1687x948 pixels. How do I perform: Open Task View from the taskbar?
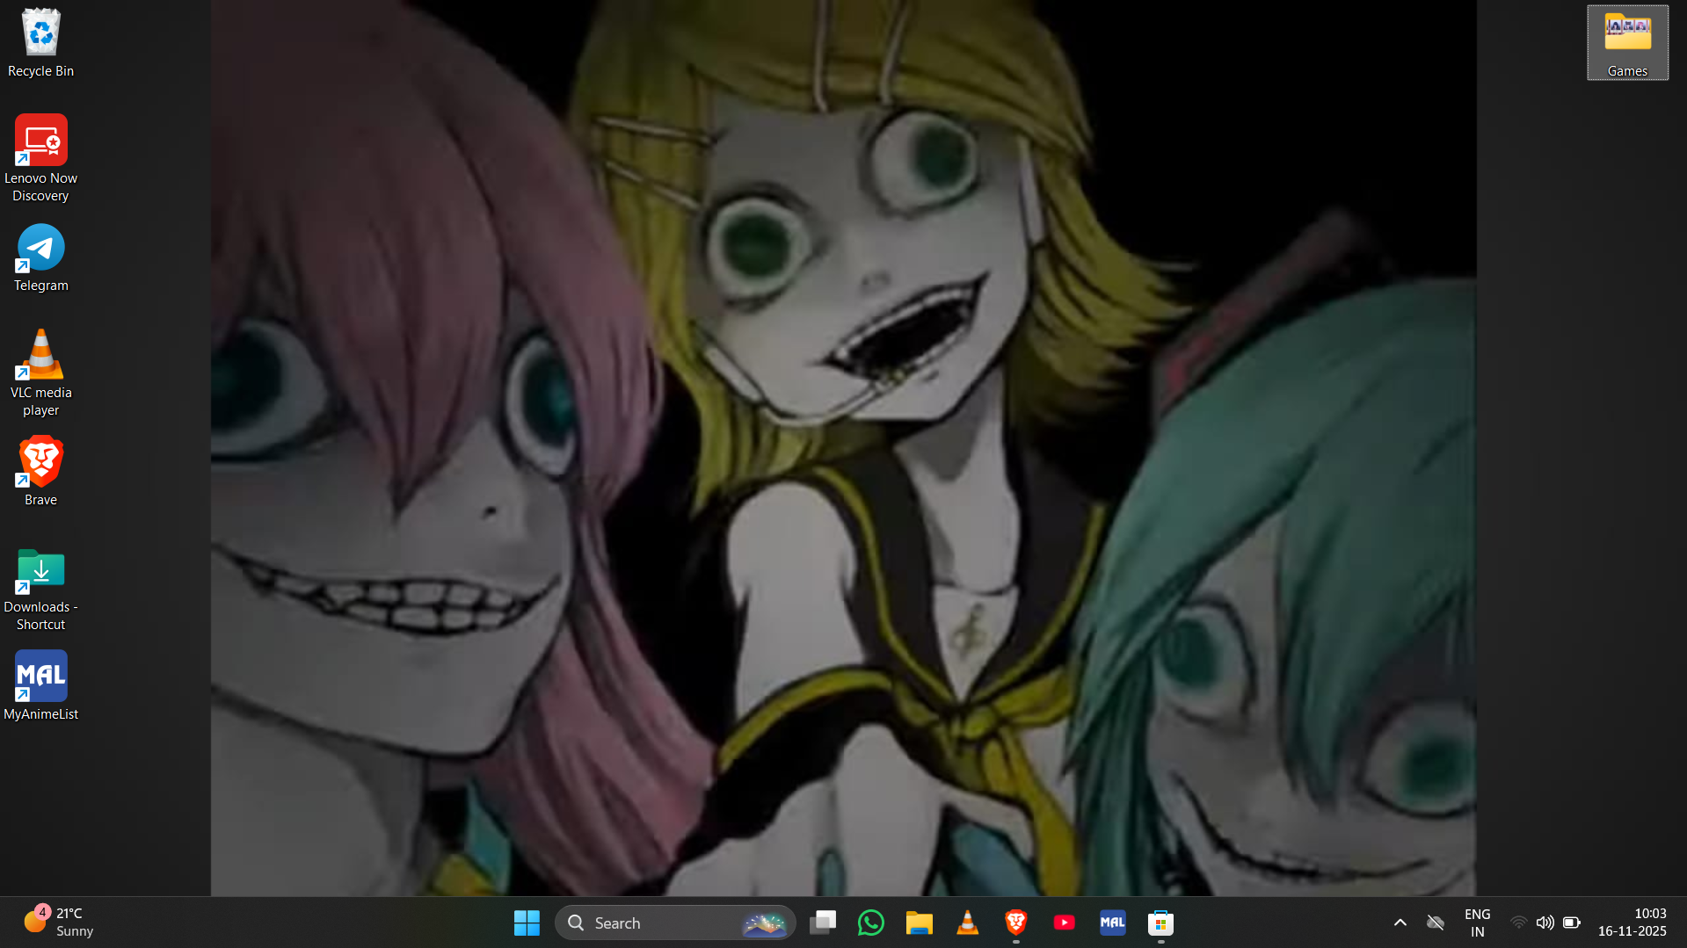pos(823,923)
